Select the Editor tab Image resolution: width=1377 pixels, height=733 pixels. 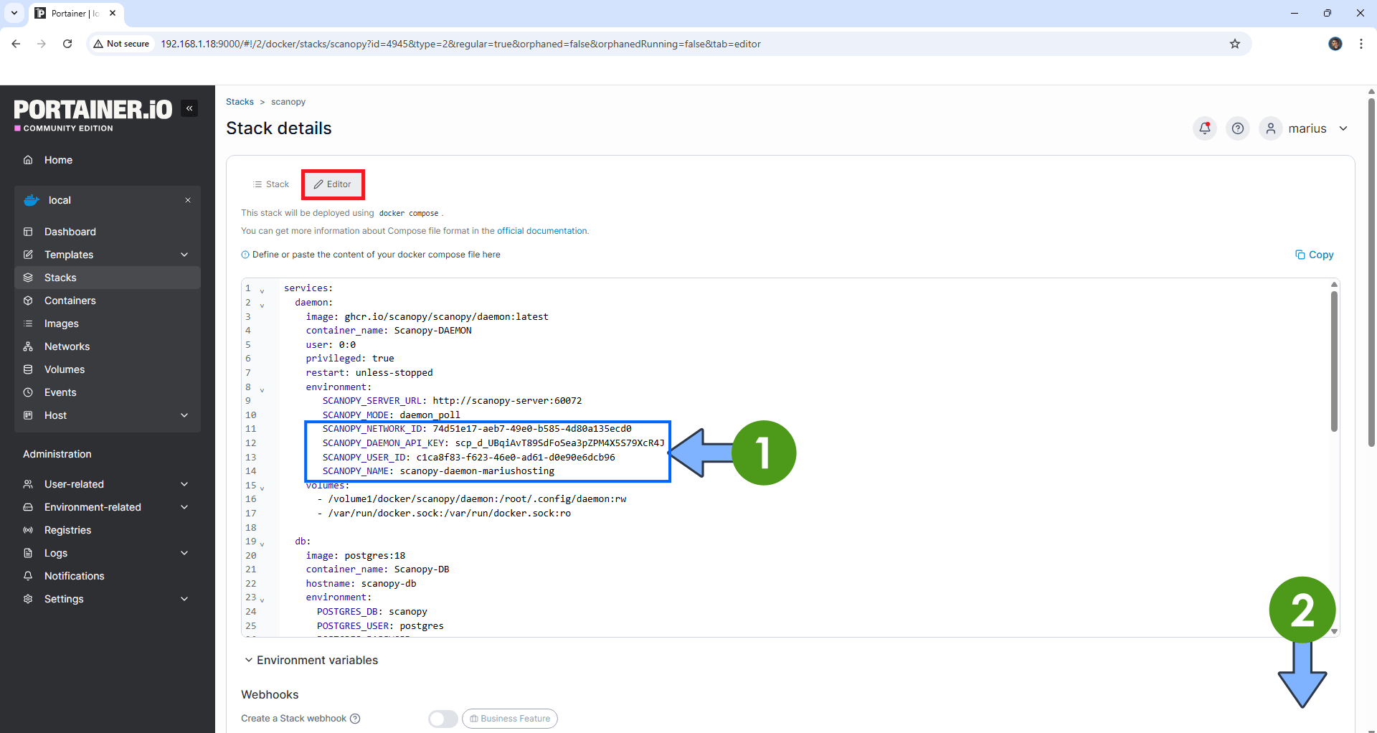pos(333,184)
